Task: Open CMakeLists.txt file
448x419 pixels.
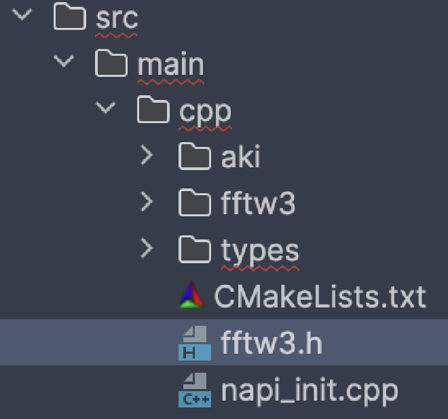Action: click(x=320, y=297)
